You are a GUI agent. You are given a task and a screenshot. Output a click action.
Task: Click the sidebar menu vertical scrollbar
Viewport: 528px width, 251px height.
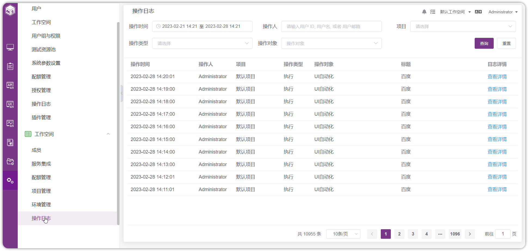click(118, 123)
